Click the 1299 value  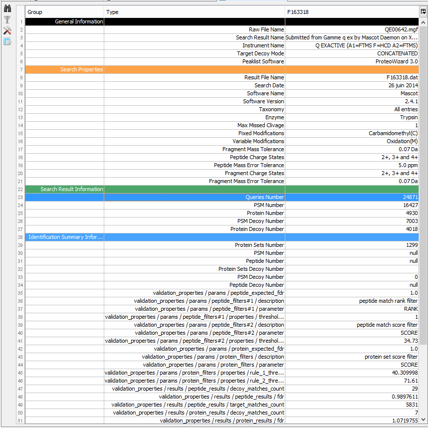pos(352,245)
